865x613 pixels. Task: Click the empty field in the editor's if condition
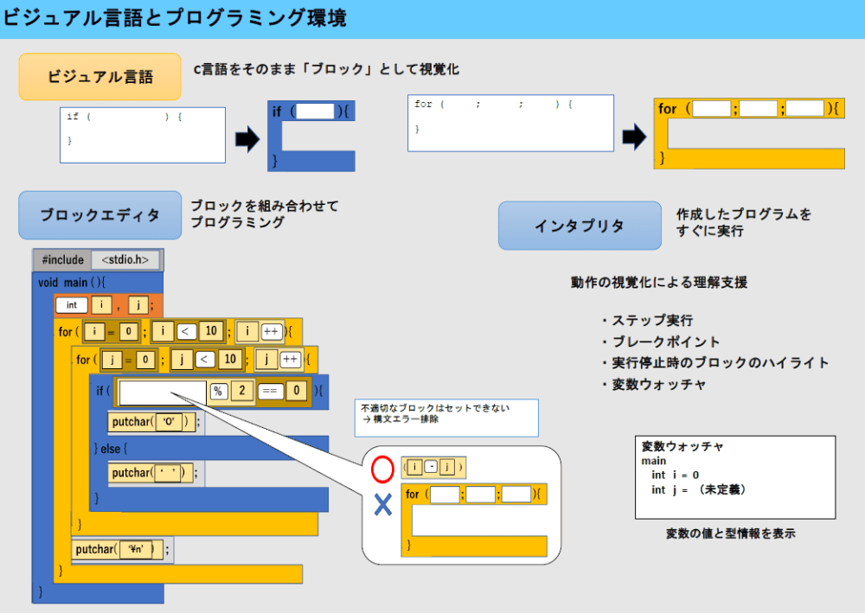point(163,393)
